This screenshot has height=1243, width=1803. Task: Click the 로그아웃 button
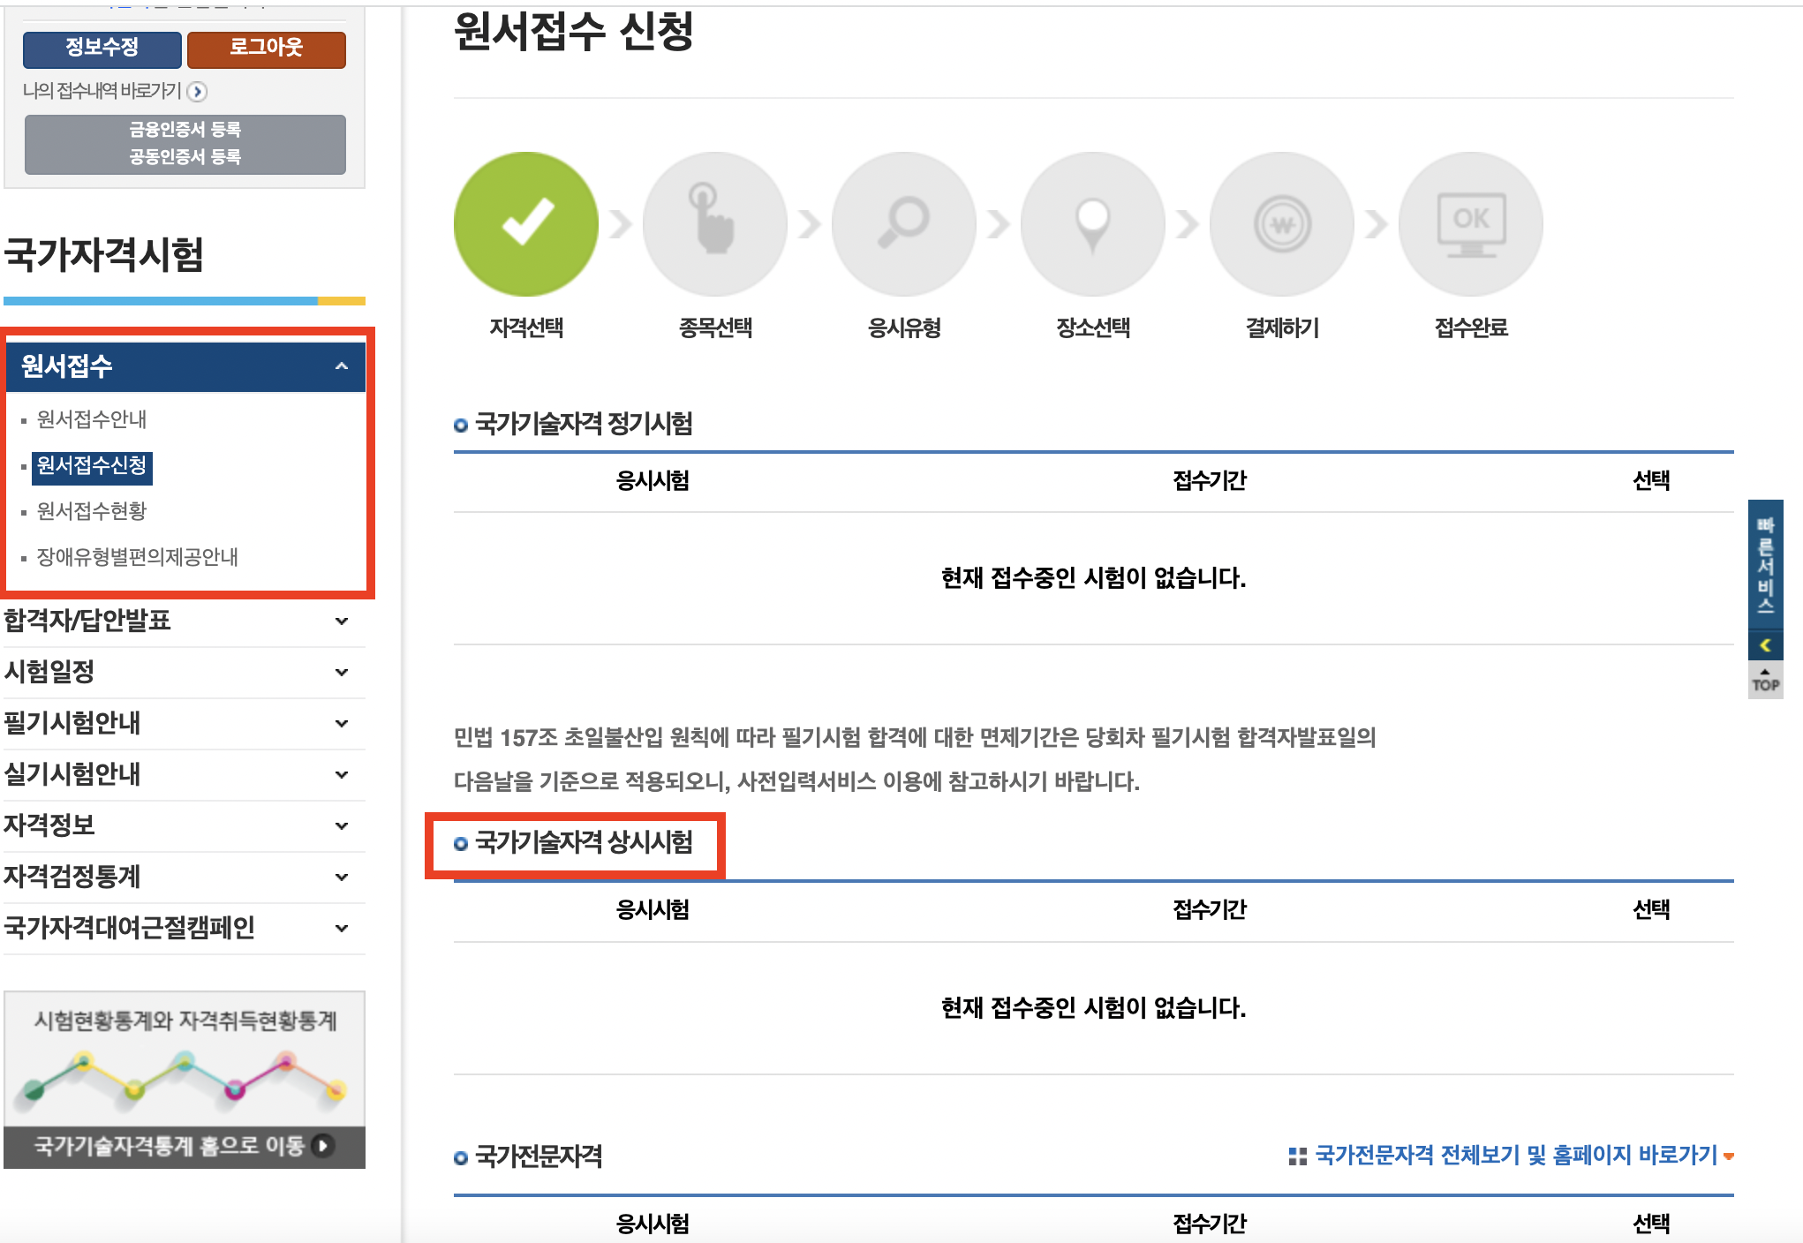[x=267, y=49]
